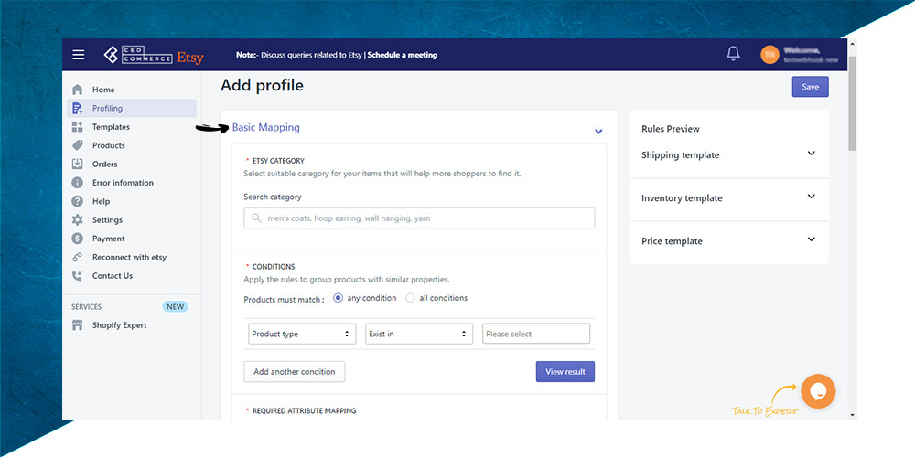Click the NEW badge beside Services
This screenshot has width=915, height=457.
[x=175, y=306]
